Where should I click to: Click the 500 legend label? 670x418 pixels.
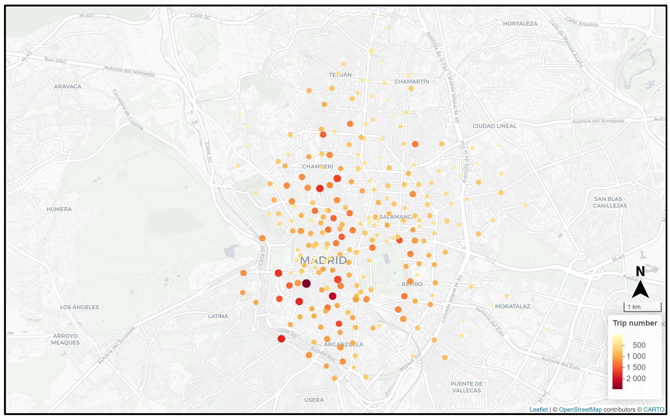pyautogui.click(x=639, y=345)
